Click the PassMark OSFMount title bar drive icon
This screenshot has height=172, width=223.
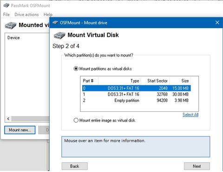pos(7,6)
